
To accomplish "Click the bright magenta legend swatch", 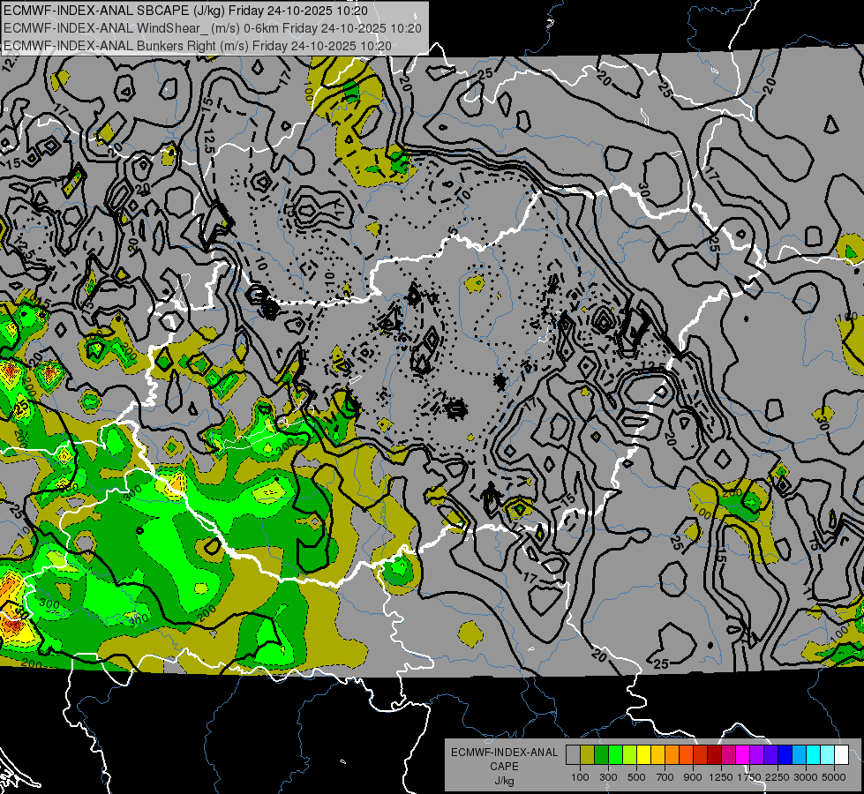I will point(743,755).
